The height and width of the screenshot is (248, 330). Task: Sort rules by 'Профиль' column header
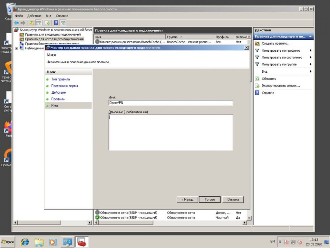pyautogui.click(x=224, y=37)
